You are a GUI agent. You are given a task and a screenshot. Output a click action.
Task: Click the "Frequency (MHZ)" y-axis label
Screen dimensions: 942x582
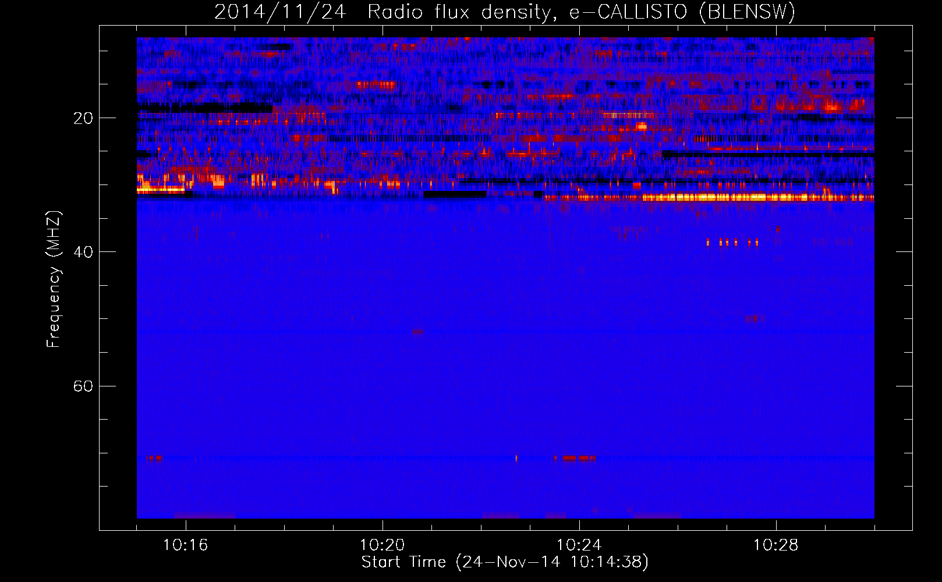[54, 279]
